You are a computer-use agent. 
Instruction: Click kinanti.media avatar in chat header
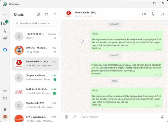pos(69,13)
